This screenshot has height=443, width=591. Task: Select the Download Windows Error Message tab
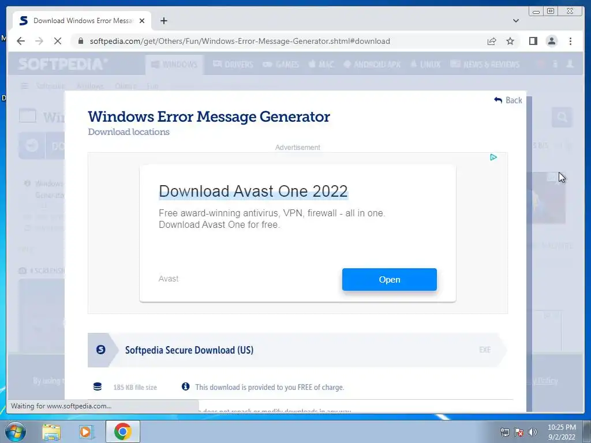82,21
